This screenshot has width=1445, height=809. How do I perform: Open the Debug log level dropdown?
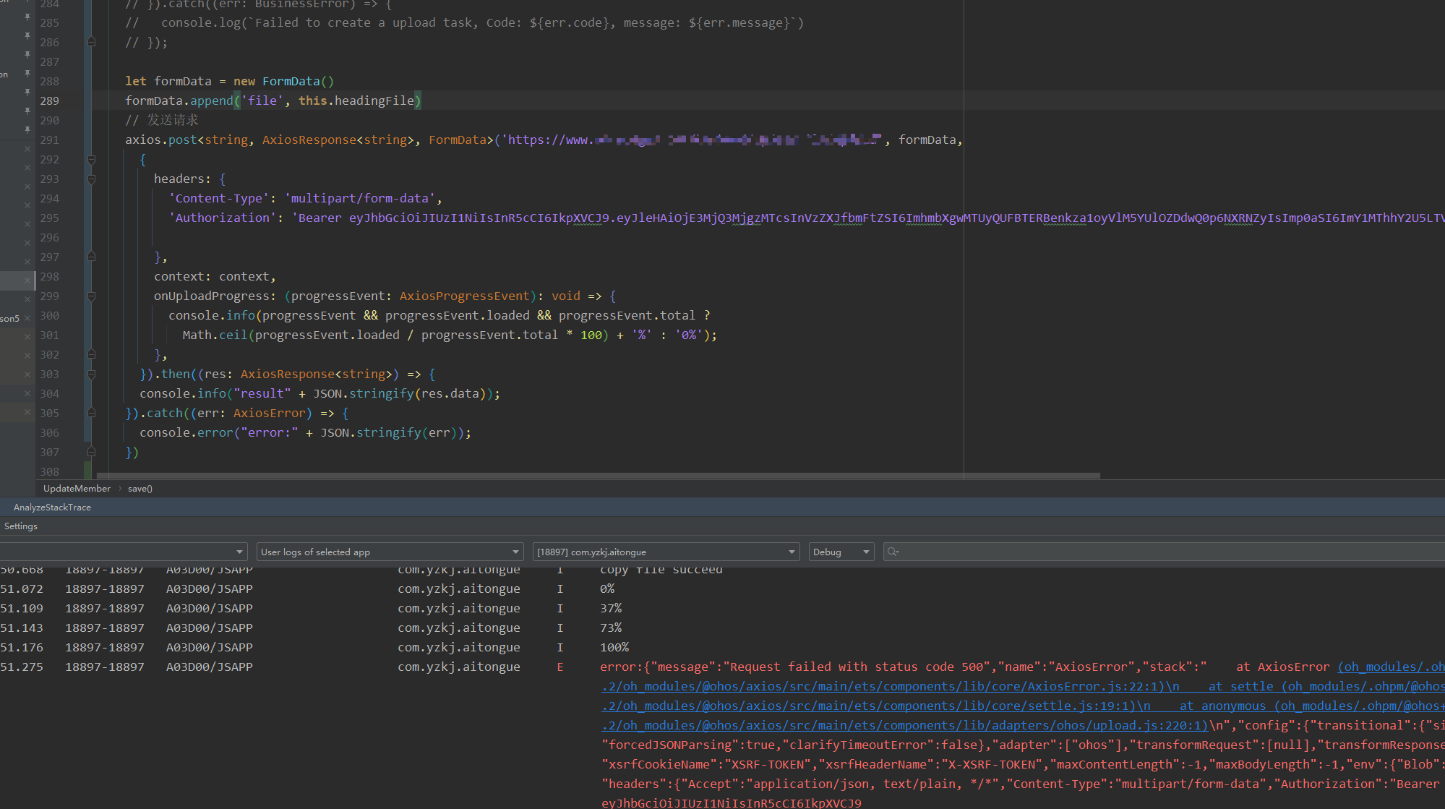click(x=841, y=552)
